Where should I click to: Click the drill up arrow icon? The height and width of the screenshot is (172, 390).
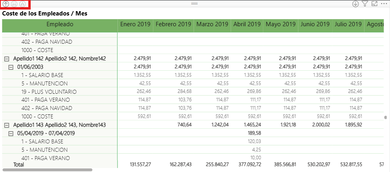(6, 4)
